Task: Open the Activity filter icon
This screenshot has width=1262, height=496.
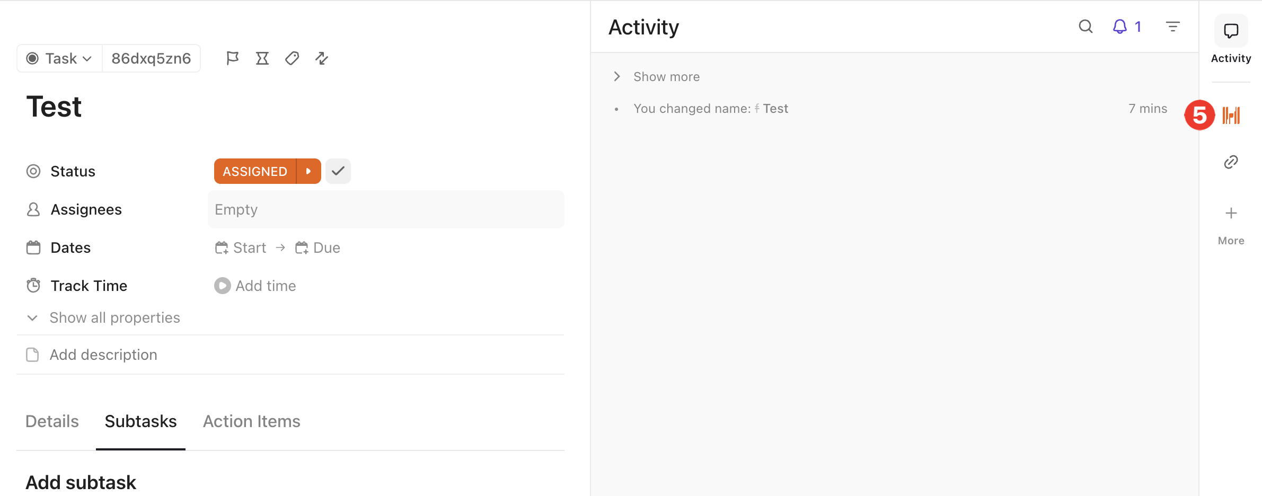Action: 1172,26
